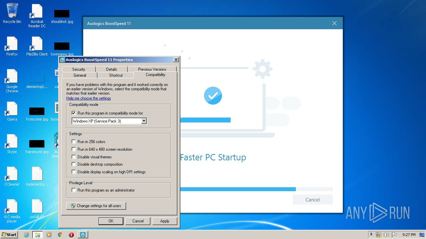Select the elementspl... desktop file
This screenshot has height=239, width=426.
(37, 81)
